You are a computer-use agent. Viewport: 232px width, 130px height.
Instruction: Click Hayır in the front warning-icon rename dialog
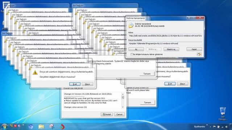pyautogui.click(x=87, y=84)
